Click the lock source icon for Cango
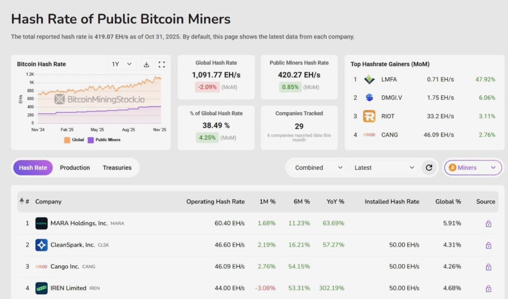508x299 pixels. click(x=488, y=267)
